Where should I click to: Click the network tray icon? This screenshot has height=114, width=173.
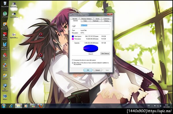[x=158, y=106]
